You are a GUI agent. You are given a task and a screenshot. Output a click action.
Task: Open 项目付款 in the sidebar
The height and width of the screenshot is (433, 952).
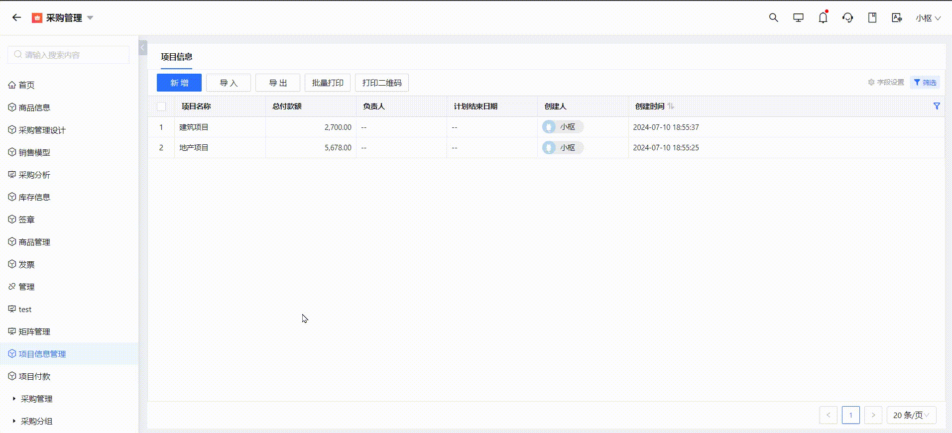(34, 376)
